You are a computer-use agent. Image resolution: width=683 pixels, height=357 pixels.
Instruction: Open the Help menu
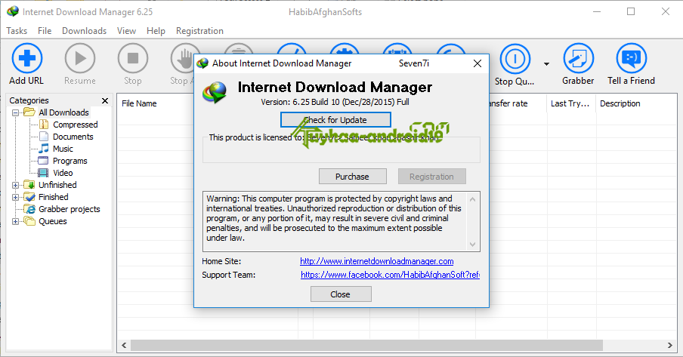156,31
